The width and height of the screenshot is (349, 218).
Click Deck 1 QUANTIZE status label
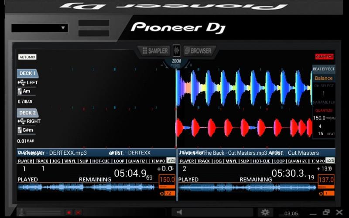coord(137,161)
